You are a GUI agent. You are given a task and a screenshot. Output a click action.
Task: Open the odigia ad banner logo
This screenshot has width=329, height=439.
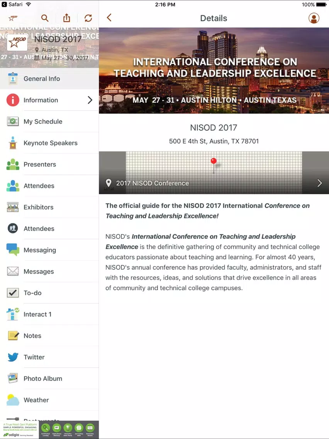pos(19,430)
